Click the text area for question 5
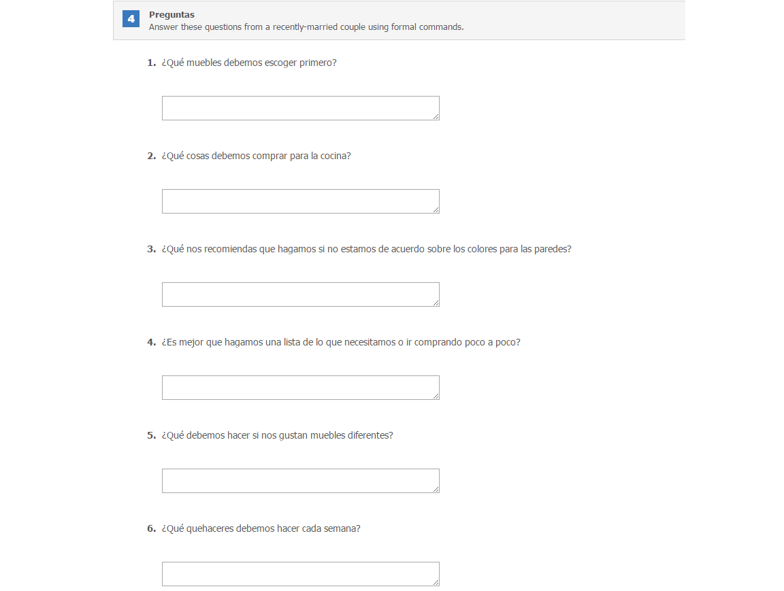 pyautogui.click(x=301, y=481)
